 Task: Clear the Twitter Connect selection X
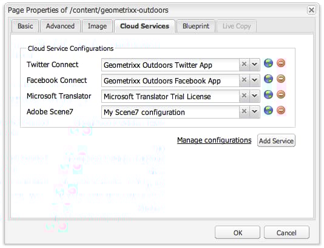tap(245, 64)
